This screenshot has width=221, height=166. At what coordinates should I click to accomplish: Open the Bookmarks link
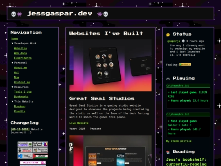click(x=21, y=97)
